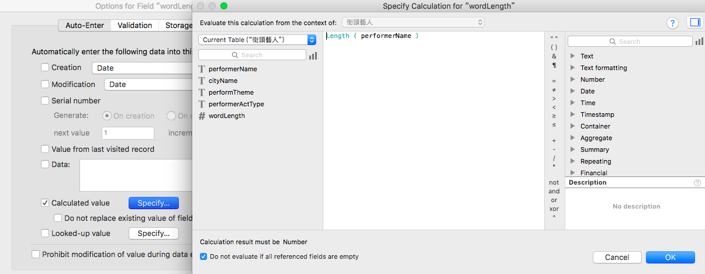
Task: Insert ampersand concatenation operator
Action: tap(554, 56)
